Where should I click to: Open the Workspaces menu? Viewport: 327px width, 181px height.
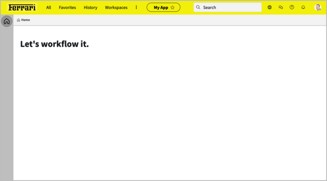point(116,8)
